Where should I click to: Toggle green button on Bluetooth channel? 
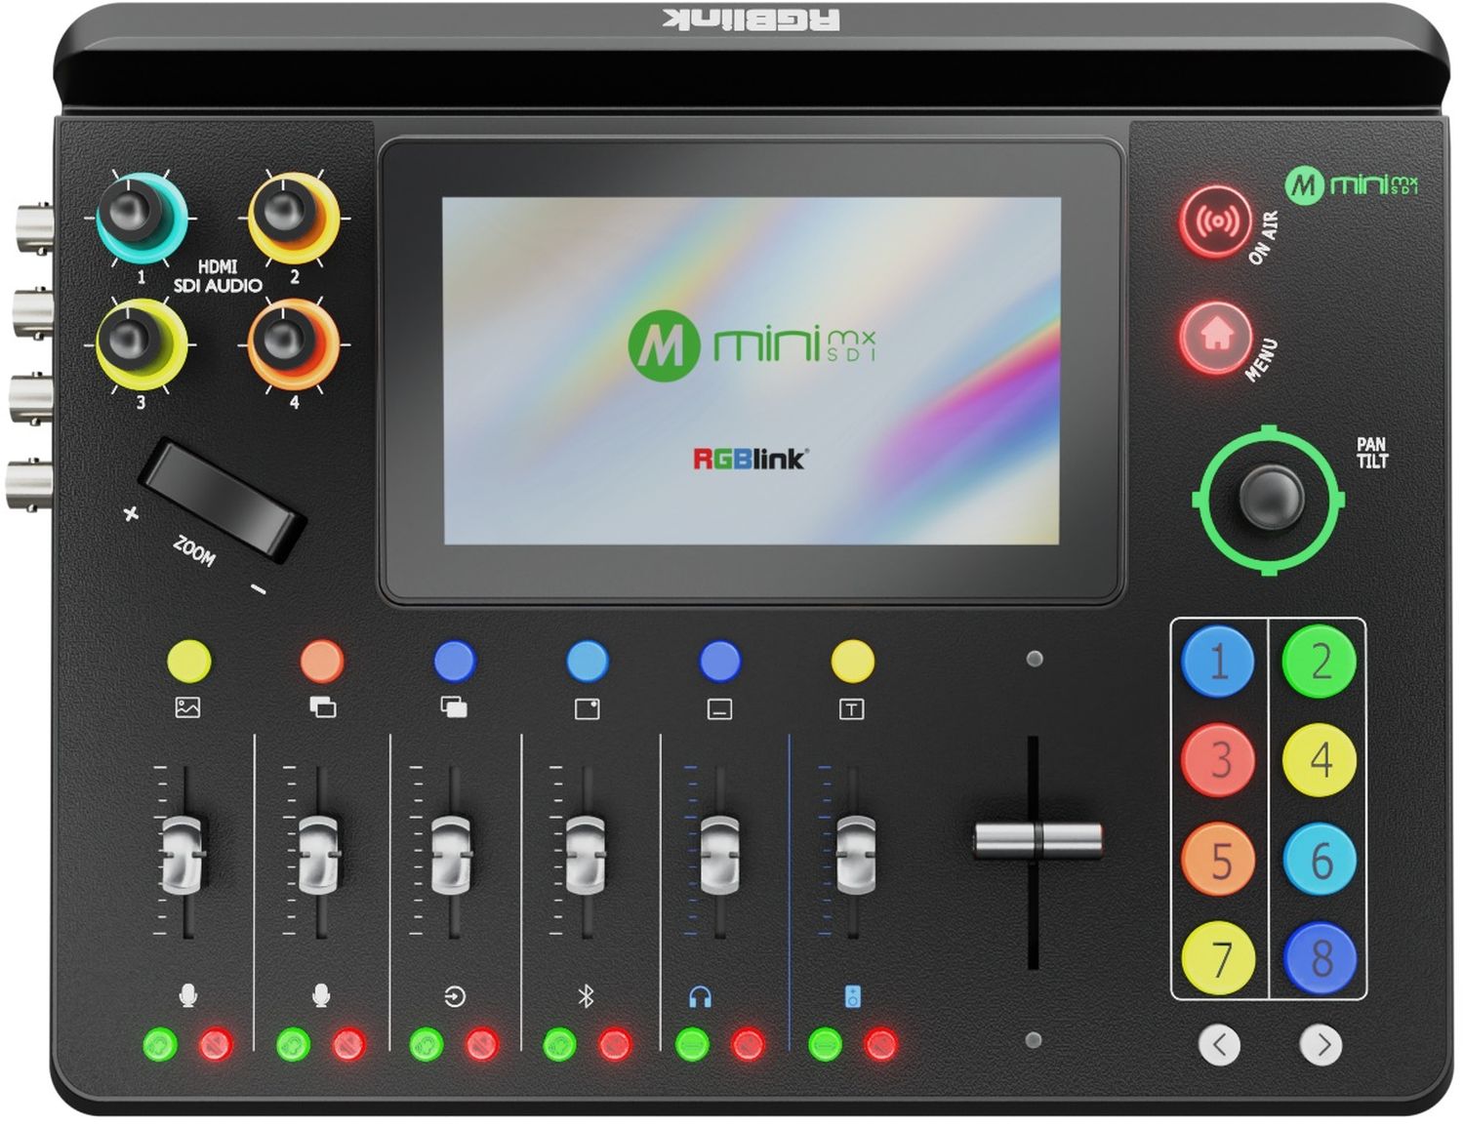tap(559, 1045)
